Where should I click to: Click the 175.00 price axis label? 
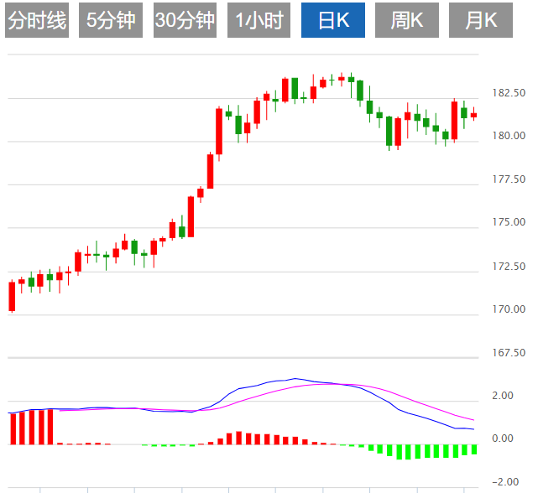click(509, 222)
